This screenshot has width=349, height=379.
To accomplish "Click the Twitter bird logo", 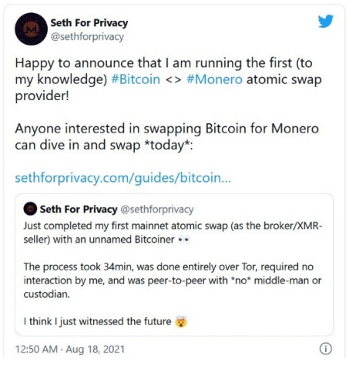I will [x=326, y=21].
